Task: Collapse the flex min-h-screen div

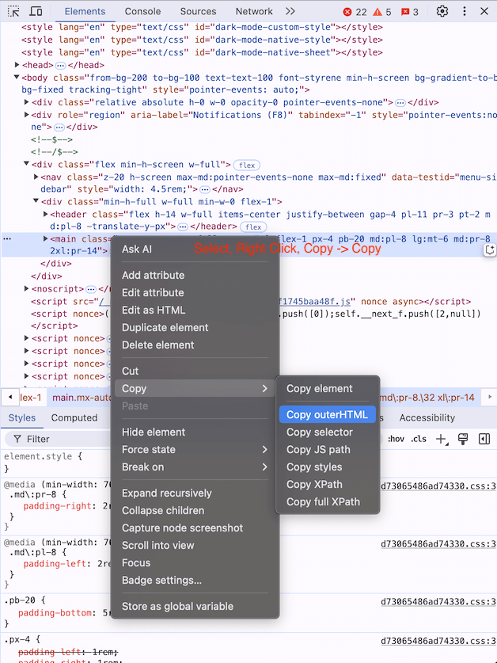Action: click(26, 164)
